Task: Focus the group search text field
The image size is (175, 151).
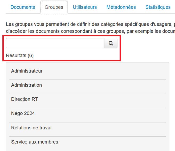Action: coord(55,43)
